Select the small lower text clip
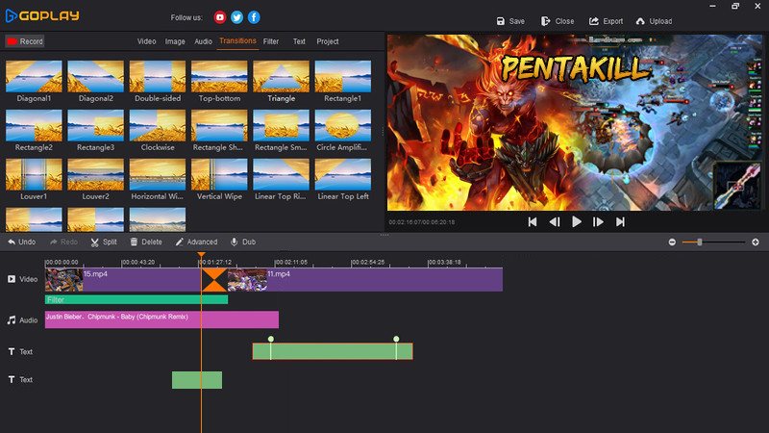The height and width of the screenshot is (433, 769). tap(197, 380)
